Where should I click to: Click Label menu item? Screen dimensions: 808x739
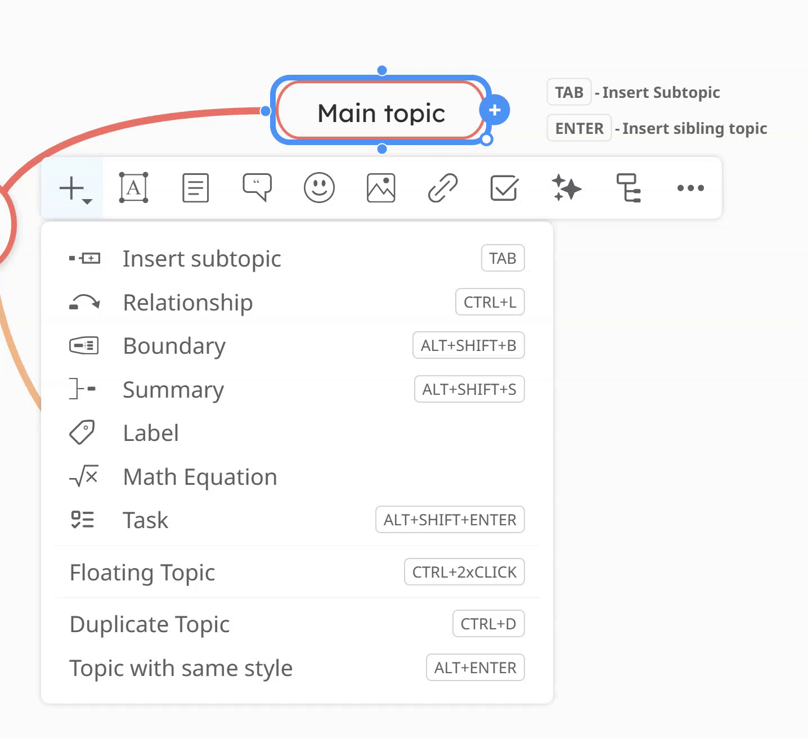coord(151,433)
